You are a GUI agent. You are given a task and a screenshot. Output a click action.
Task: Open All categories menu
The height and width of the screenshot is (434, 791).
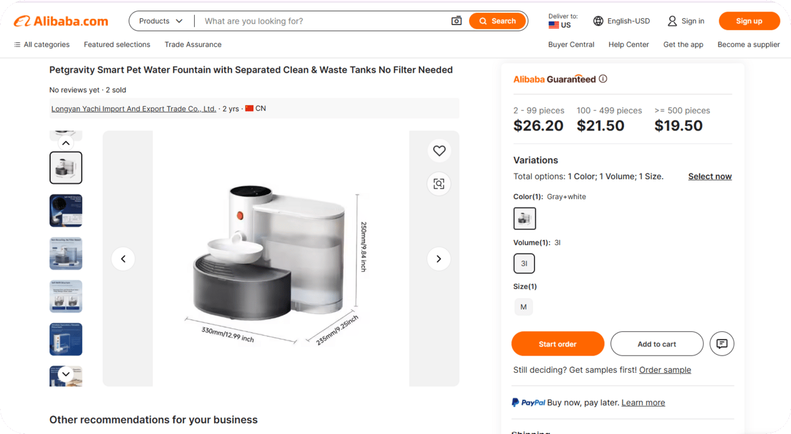point(42,45)
